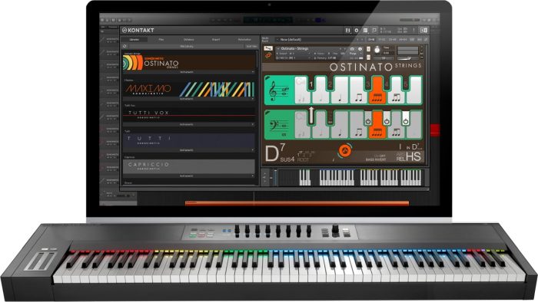Image resolution: width=538 pixels, height=302 pixels.
Task: Expand Maximo library Instruments dropdown arrow
Action: point(253,99)
